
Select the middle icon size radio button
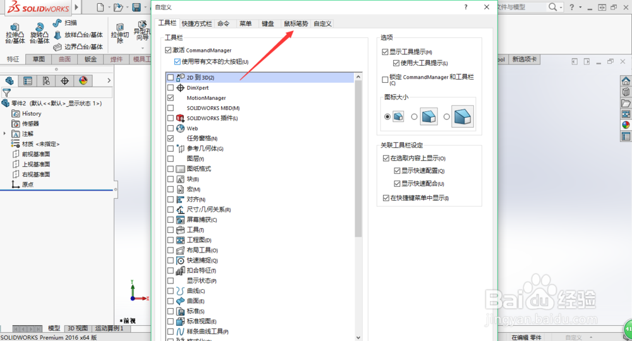click(414, 117)
